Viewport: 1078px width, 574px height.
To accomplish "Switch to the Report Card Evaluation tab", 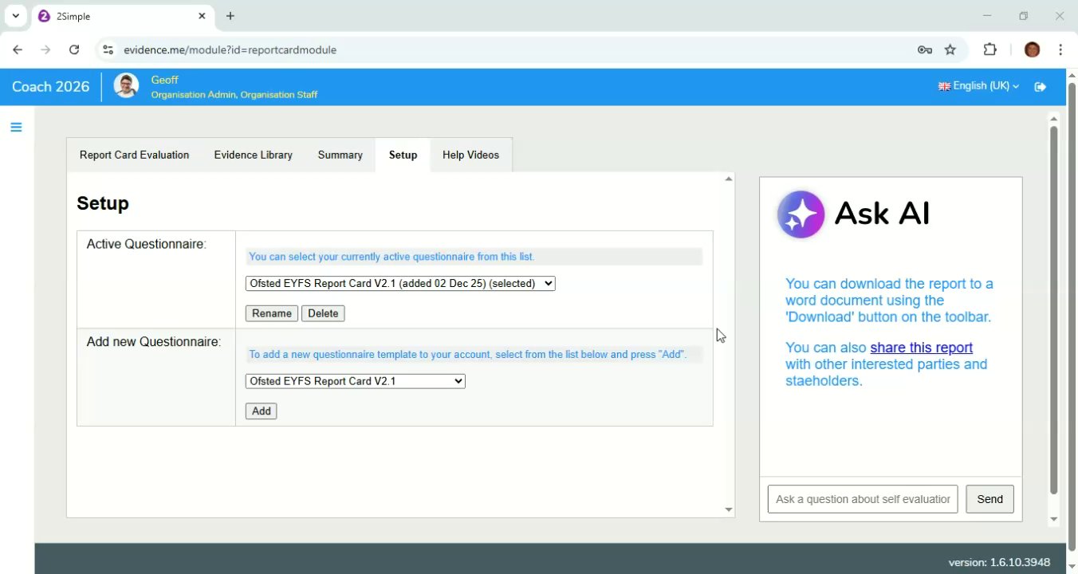I will pyautogui.click(x=135, y=155).
